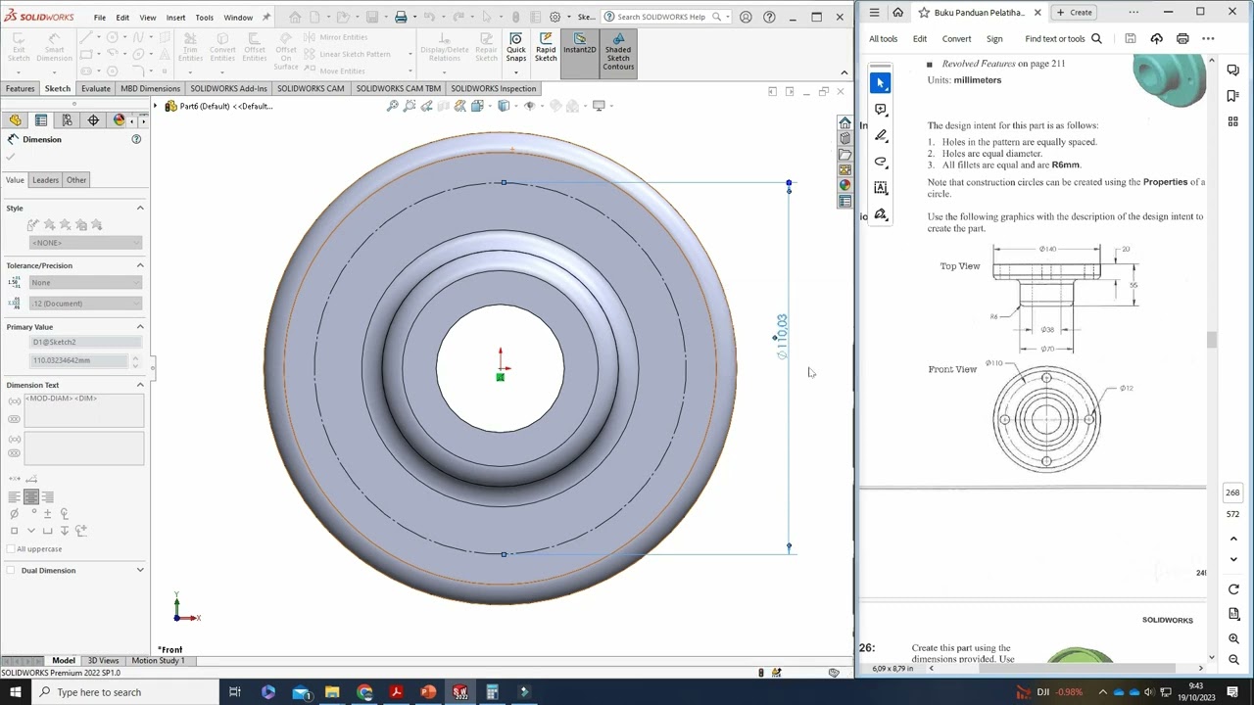Click Acrobat's add comment tool

(x=880, y=110)
